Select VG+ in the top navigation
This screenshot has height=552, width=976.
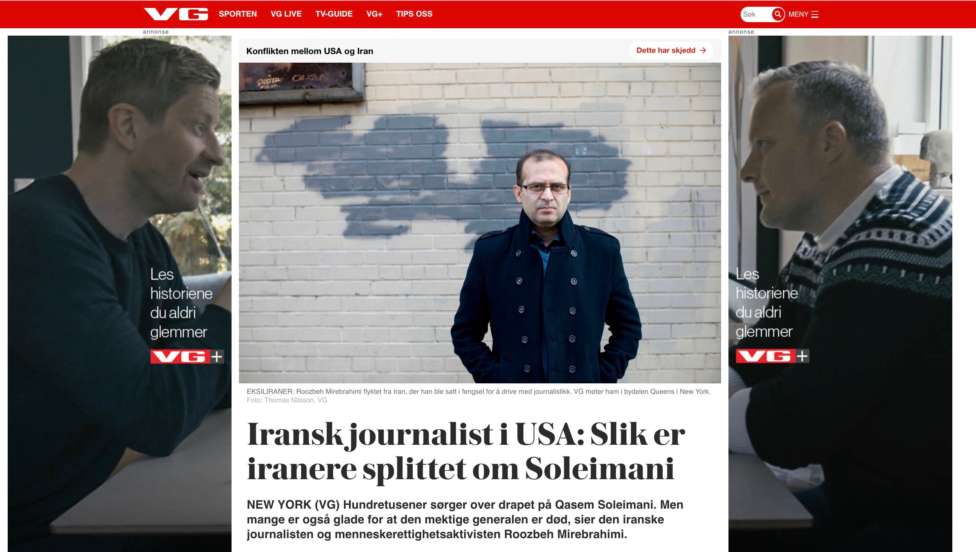click(375, 14)
